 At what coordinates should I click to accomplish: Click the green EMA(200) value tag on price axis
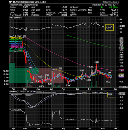[121, 48]
